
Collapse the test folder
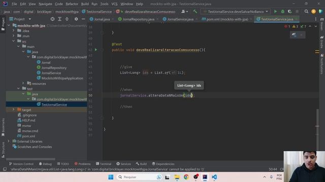pos(18,88)
